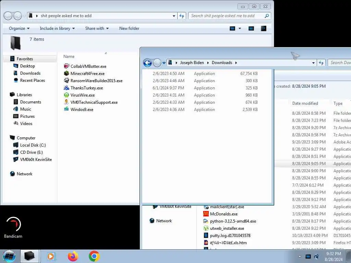This screenshot has height=263, width=351.
Task: Refresh the 'shit people asked me to add' folder
Action: pos(182,16)
